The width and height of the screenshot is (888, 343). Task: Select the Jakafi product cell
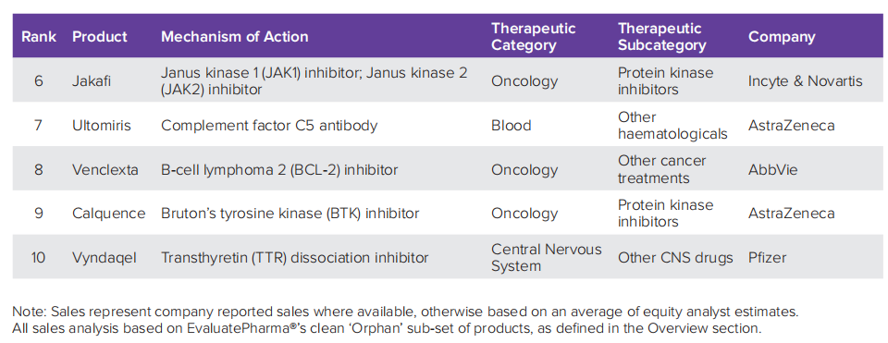click(x=92, y=81)
